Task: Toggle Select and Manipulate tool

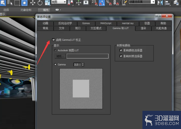Action: tap(79, 3)
